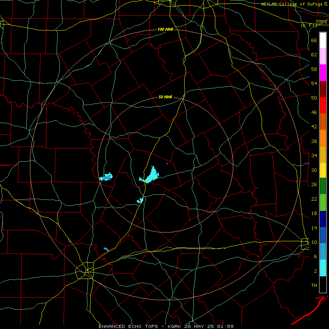
Task: Click the "TH" legend label
Action: (x=314, y=285)
